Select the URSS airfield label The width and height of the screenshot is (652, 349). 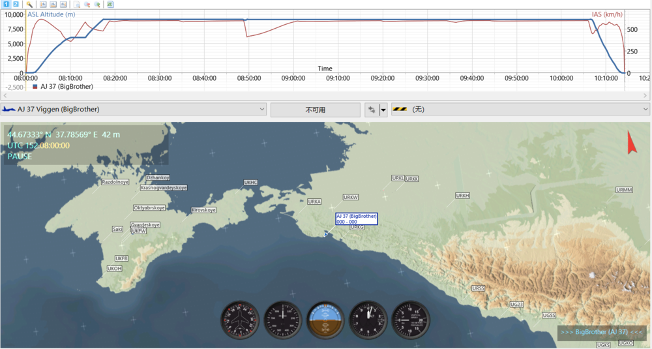[x=478, y=288]
